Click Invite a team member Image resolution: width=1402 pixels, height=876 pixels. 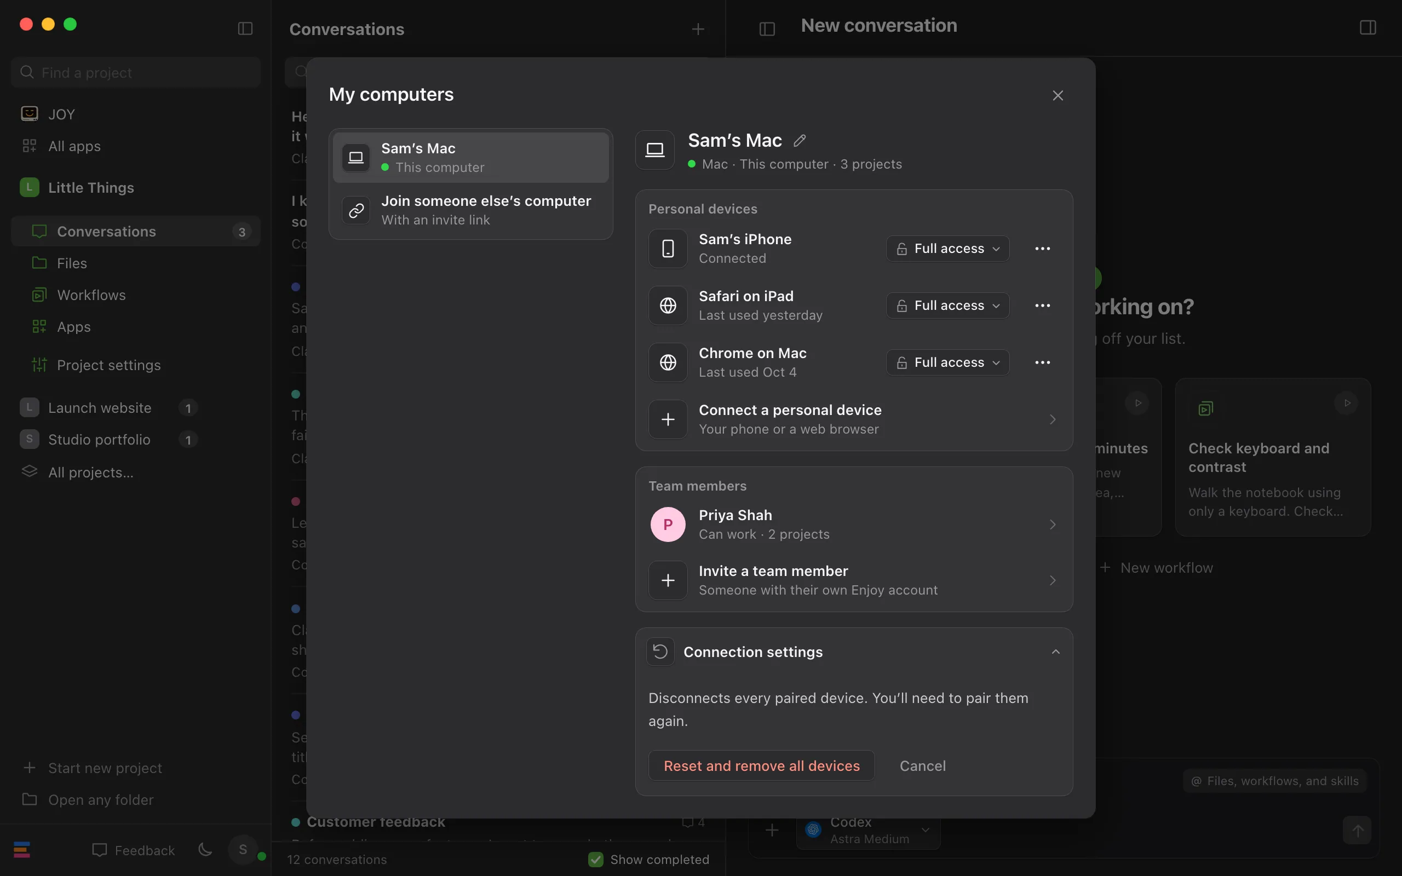coord(854,580)
